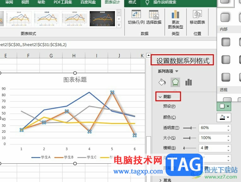Open Fill & Line paint bucket tab

tap(162, 82)
